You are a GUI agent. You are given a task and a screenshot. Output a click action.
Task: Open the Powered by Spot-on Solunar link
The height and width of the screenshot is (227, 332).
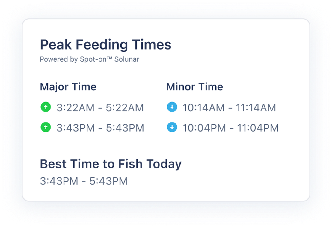[89, 59]
